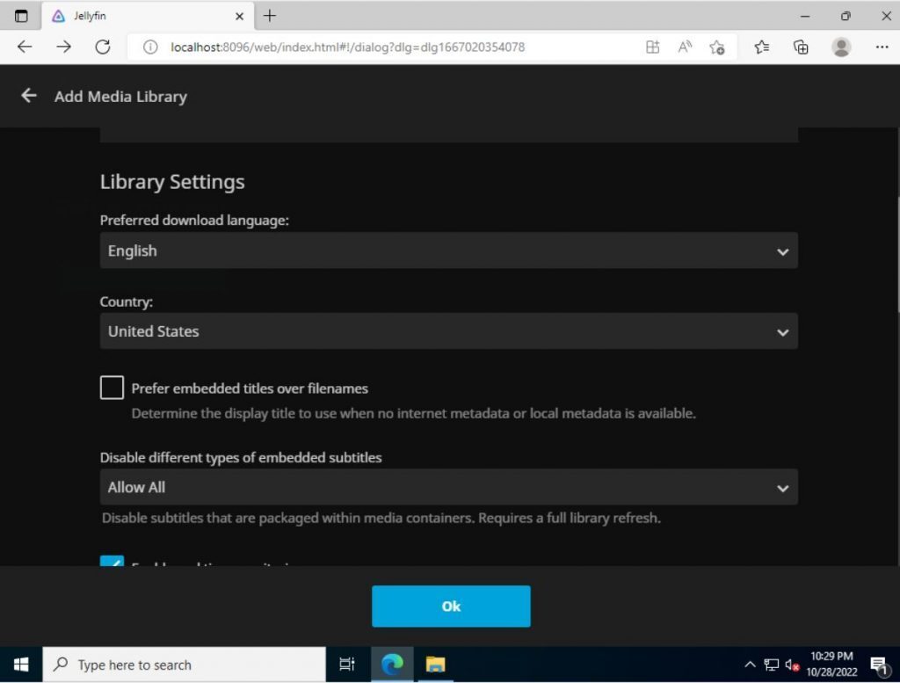900x683 pixels.
Task: Check Prefer embedded titles over filenames
Action: 112,387
